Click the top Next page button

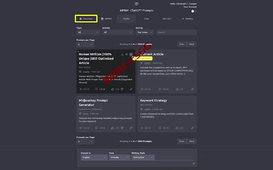192,44
